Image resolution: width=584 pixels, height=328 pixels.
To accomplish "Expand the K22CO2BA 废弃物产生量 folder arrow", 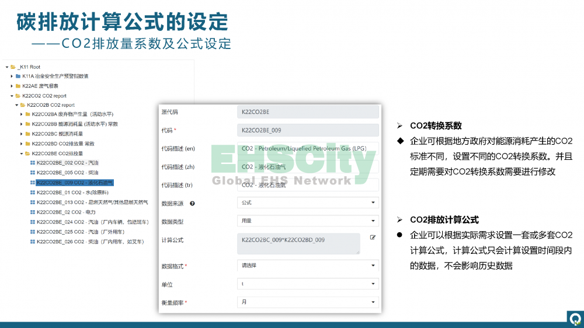I will pyautogui.click(x=22, y=114).
